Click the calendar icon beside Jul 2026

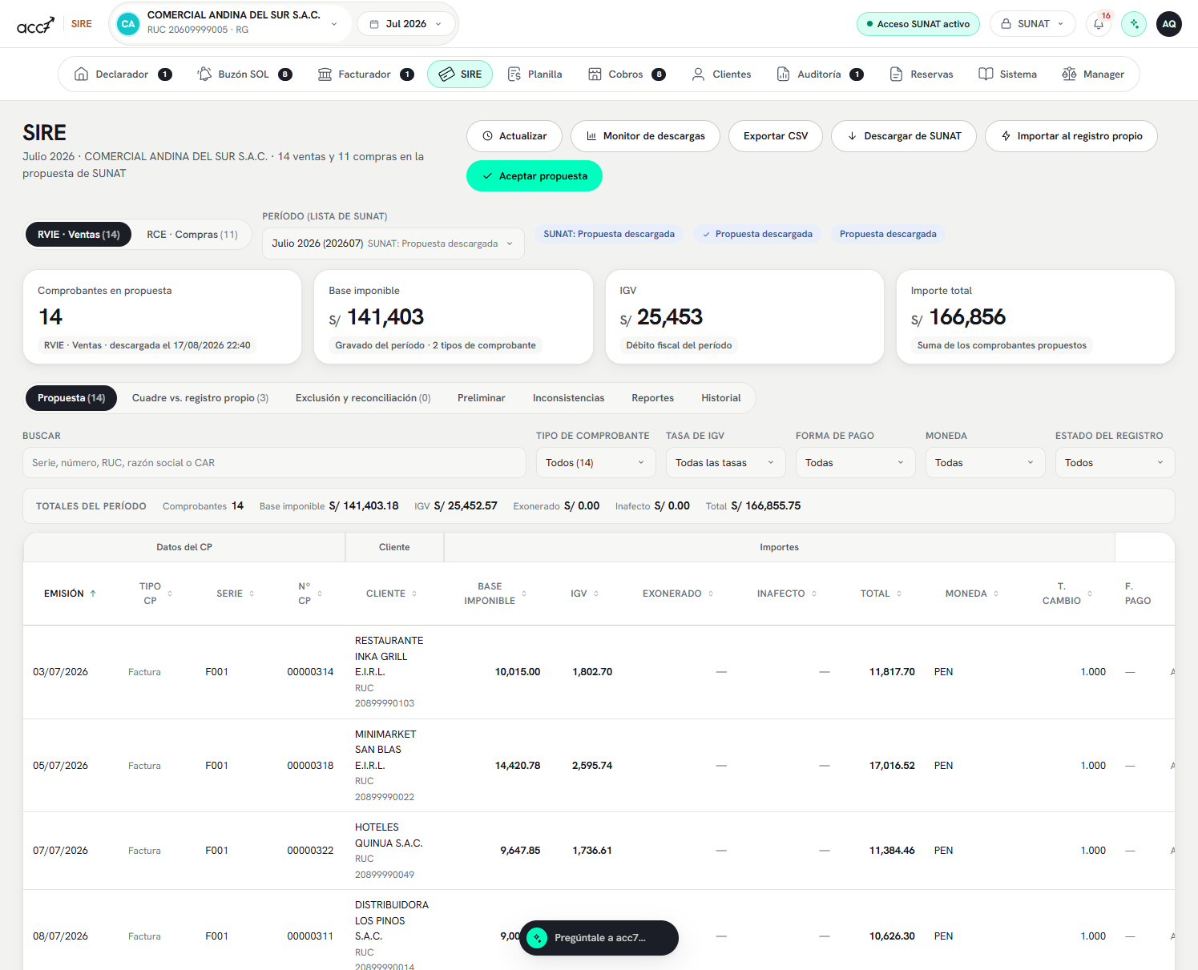click(374, 24)
